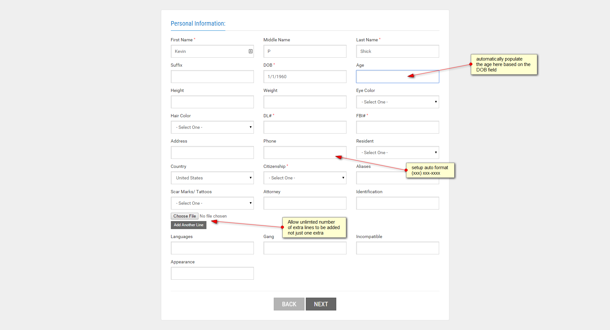This screenshot has height=330, width=610.
Task: Open the Eye Color dropdown
Action: (x=397, y=102)
